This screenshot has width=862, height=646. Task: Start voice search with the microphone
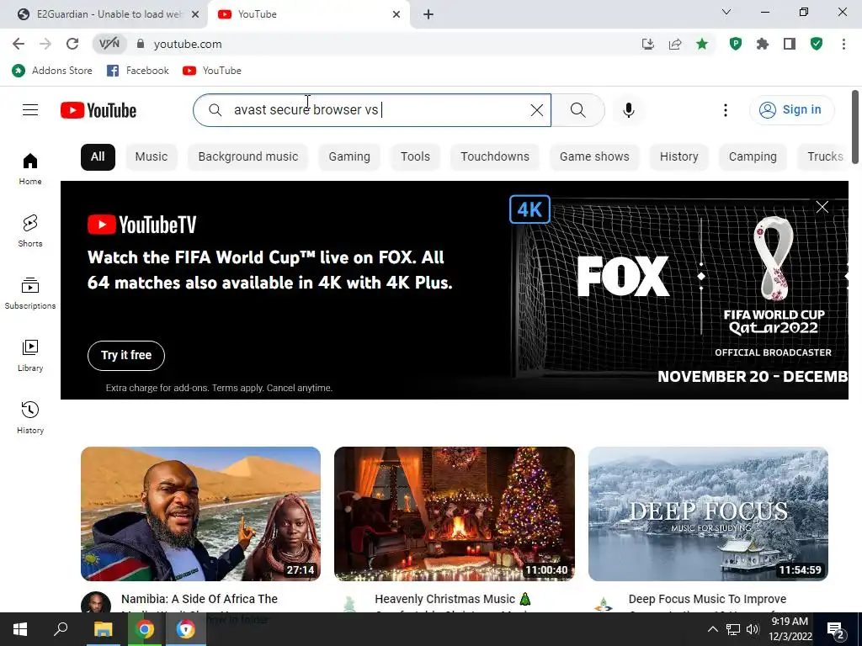(x=628, y=110)
